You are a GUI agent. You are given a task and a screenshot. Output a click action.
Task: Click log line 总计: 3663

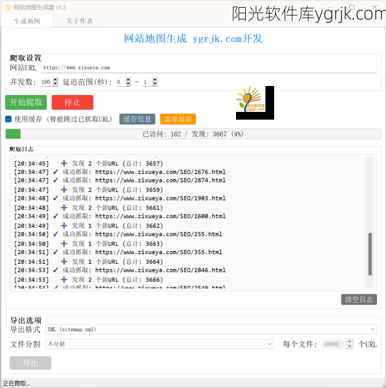(x=89, y=244)
